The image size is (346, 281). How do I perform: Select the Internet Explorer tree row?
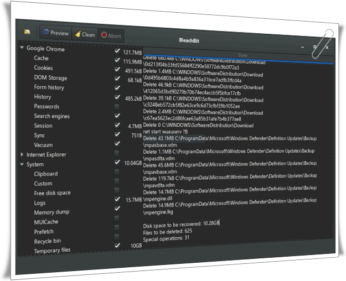pyautogui.click(x=47, y=155)
